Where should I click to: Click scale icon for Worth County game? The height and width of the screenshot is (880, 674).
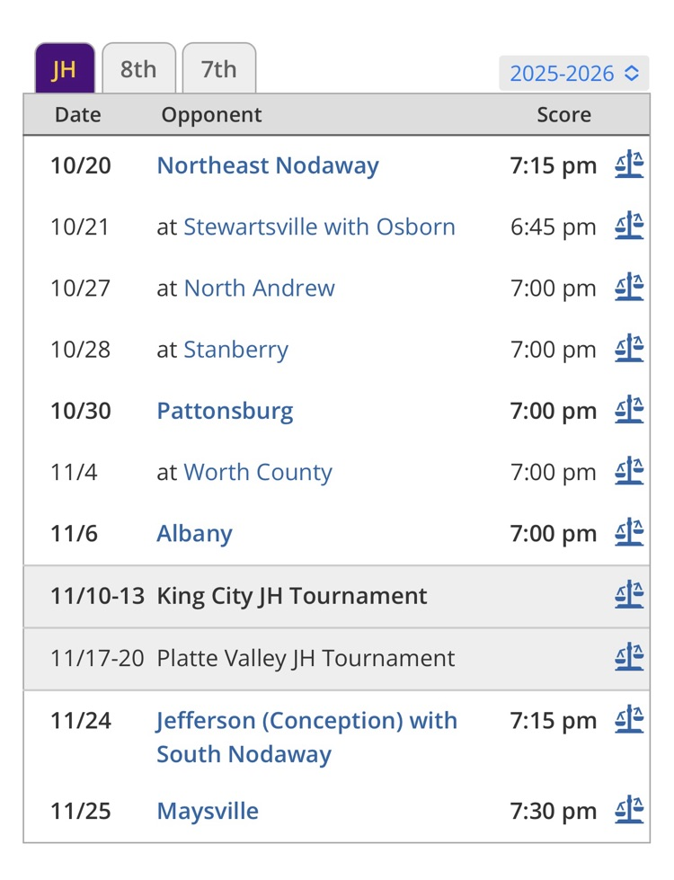point(629,472)
